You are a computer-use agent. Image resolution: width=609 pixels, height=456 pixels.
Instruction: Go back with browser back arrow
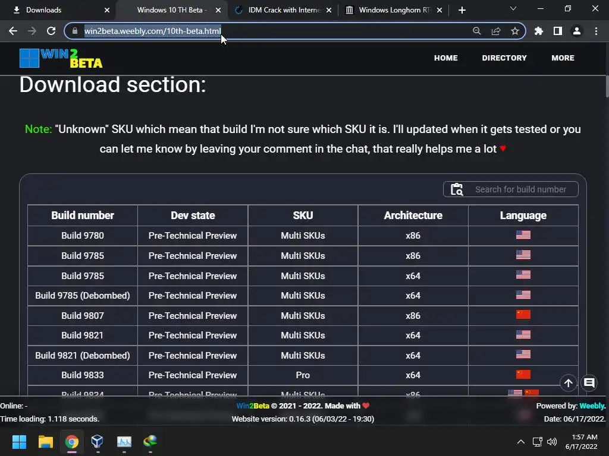(x=13, y=31)
